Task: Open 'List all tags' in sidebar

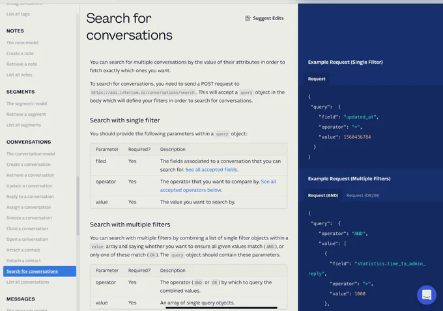Action: (x=18, y=14)
